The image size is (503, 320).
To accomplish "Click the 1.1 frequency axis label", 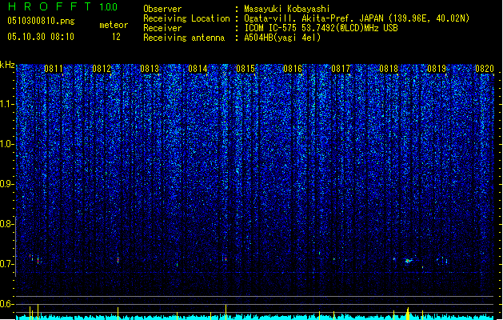I will 7,104.
